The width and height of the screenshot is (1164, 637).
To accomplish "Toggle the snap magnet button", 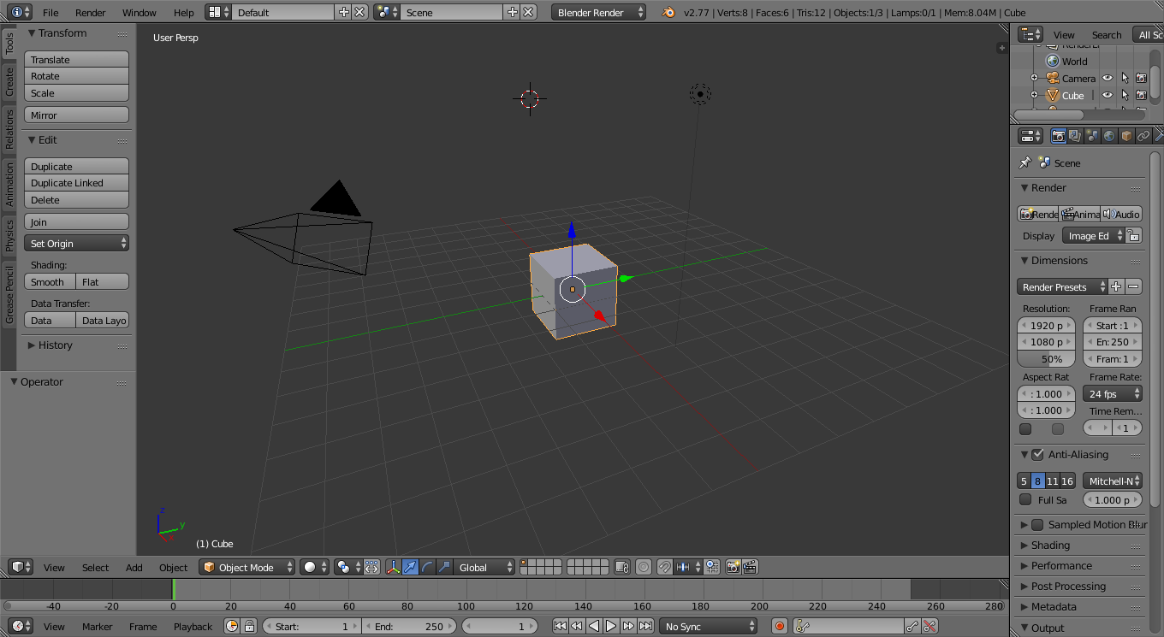I will point(664,567).
